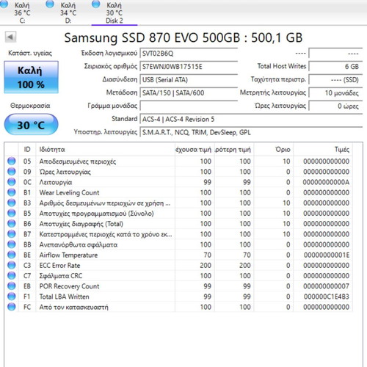The height and width of the screenshot is (367, 367).
Task: Click the power-on hours value 0 ώρες
Action: point(335,106)
